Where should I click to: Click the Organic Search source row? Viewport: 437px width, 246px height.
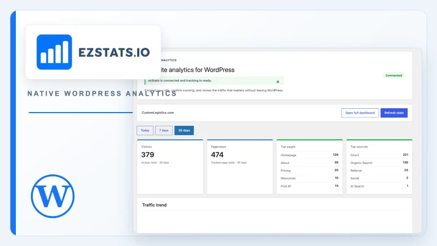click(x=379, y=162)
